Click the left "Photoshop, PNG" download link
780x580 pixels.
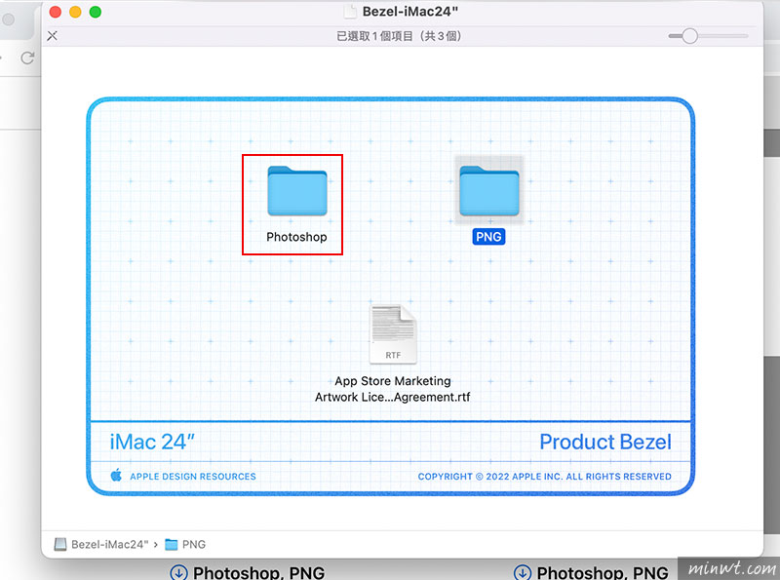pyautogui.click(x=257, y=572)
